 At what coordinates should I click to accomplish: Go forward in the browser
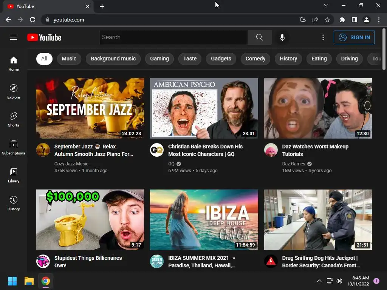(x=20, y=20)
